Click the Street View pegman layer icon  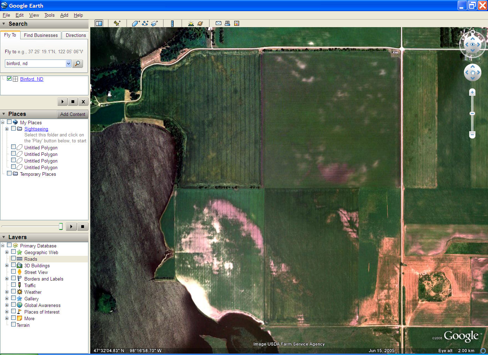[20, 272]
